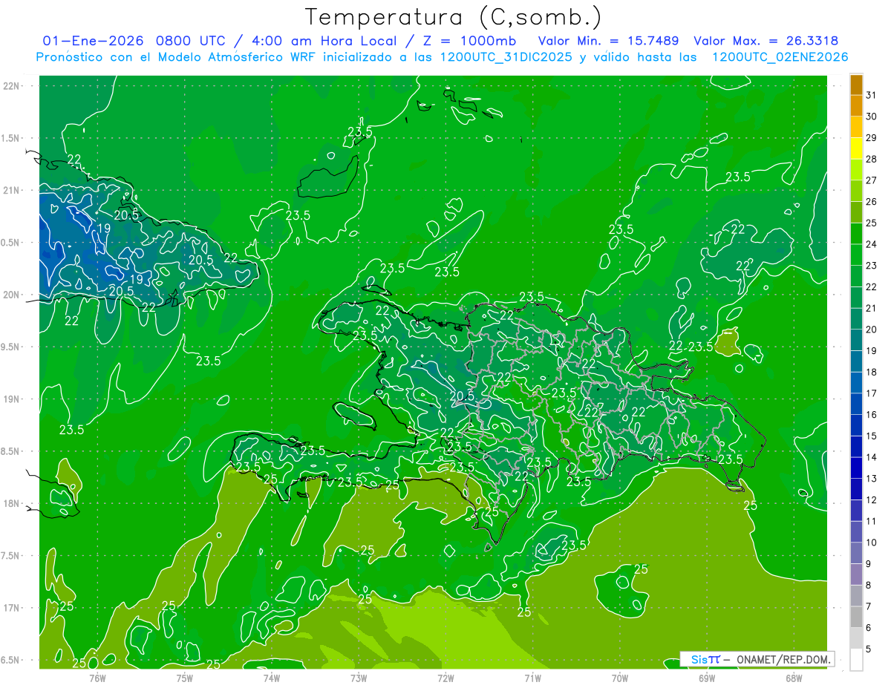
Task: Click the '72W' longitude axis label
Action: pos(446,678)
